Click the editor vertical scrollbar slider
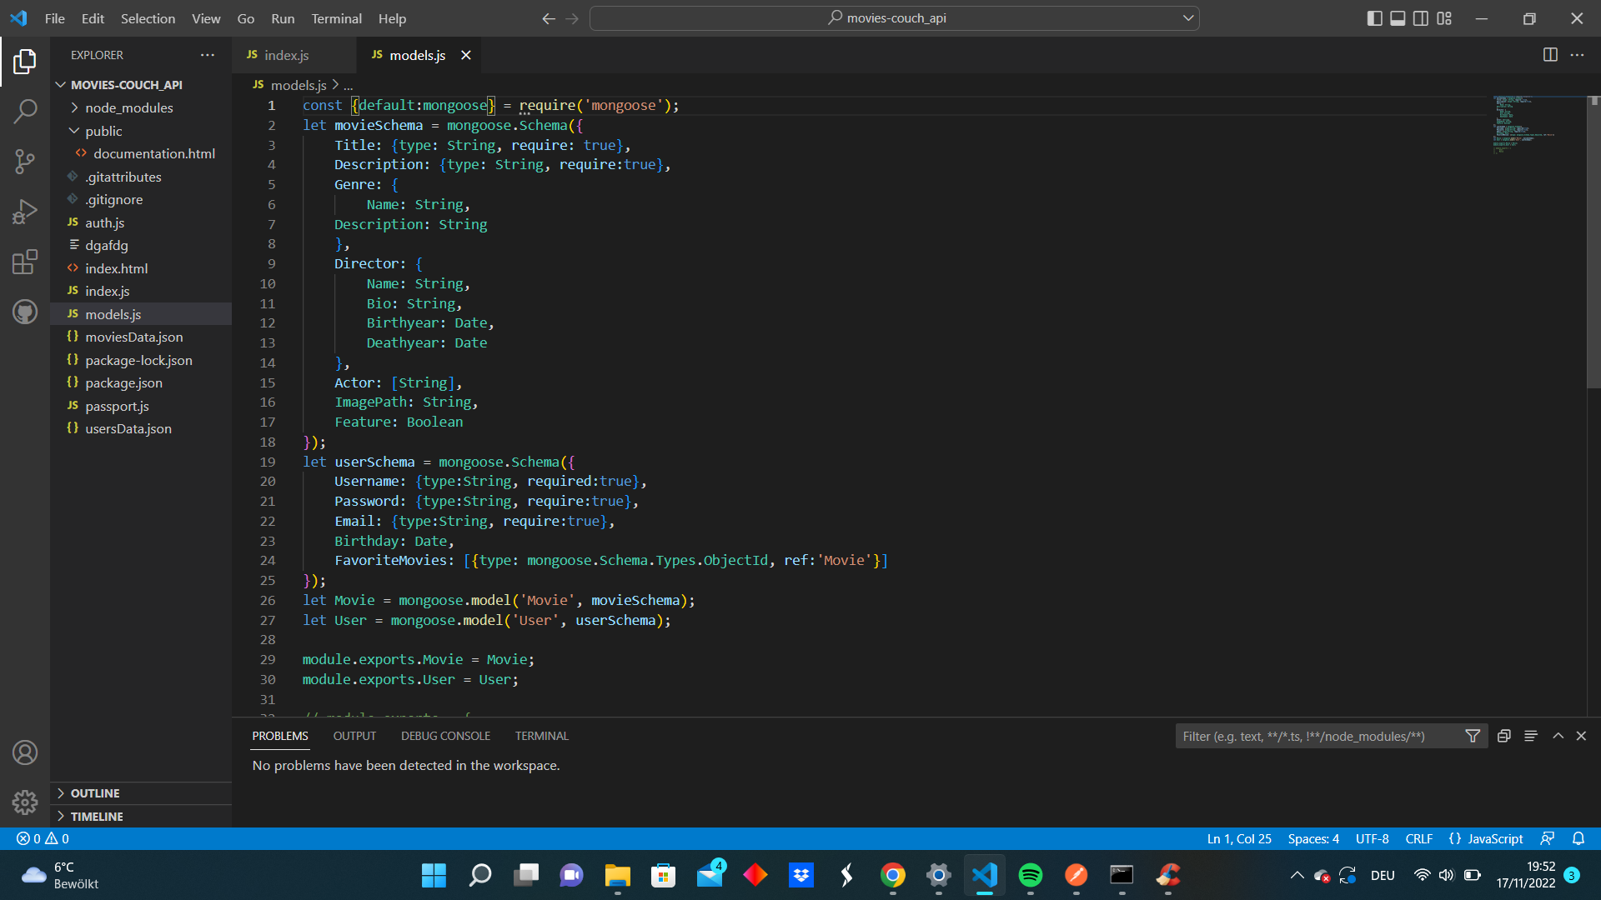The height and width of the screenshot is (900, 1601). [x=1593, y=242]
